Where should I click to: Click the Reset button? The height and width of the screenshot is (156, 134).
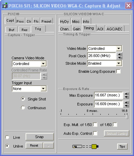(34, 146)
